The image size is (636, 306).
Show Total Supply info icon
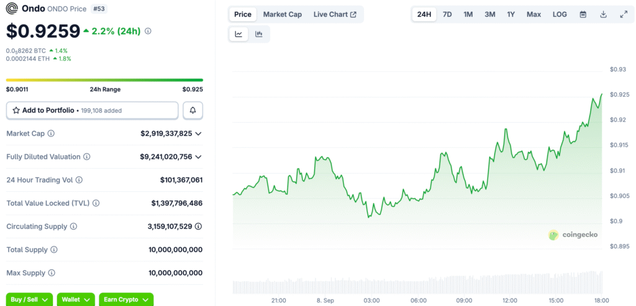point(54,250)
